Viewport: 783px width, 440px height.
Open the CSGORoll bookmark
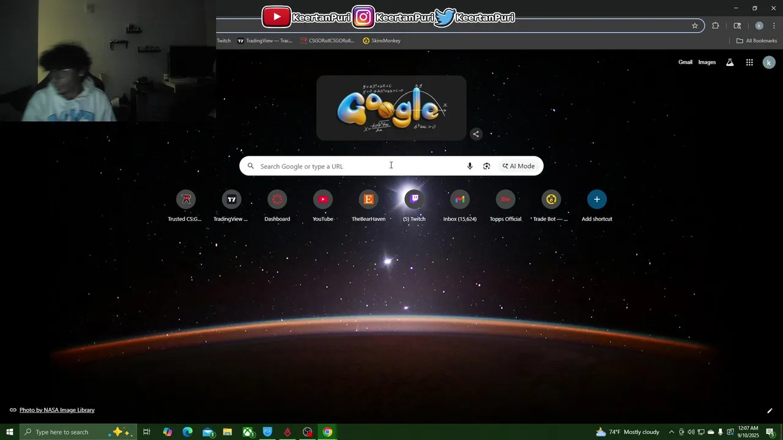point(327,41)
